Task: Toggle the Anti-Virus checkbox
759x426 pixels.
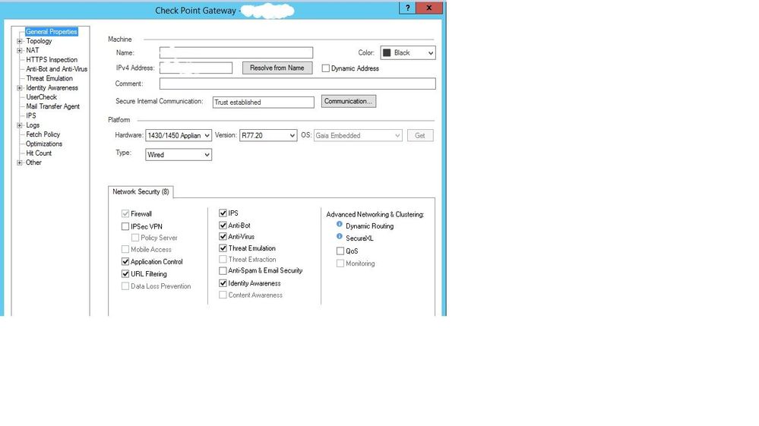Action: click(x=223, y=236)
